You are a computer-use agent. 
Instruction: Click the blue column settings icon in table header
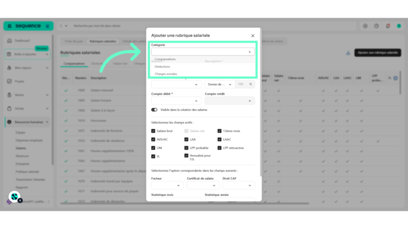coord(396,78)
